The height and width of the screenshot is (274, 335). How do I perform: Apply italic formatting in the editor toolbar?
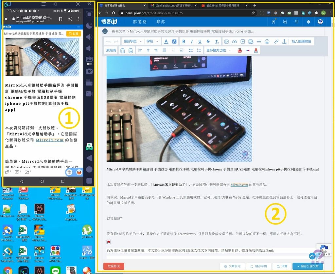(x=192, y=42)
